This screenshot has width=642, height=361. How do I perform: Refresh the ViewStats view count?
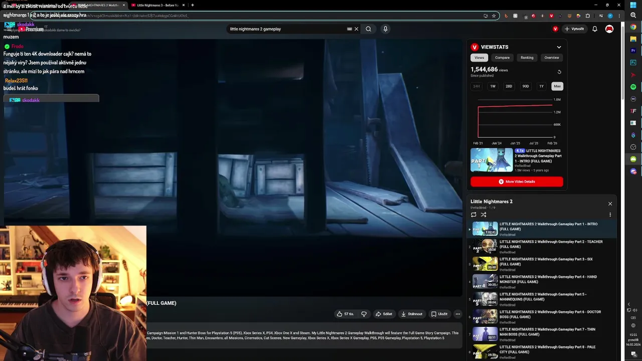559,72
